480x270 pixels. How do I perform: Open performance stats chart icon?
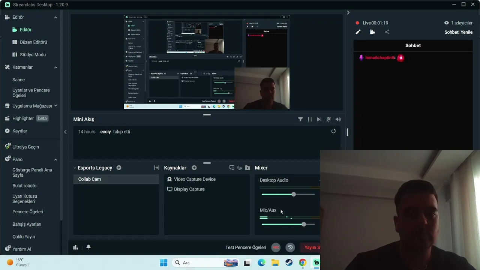click(x=75, y=247)
